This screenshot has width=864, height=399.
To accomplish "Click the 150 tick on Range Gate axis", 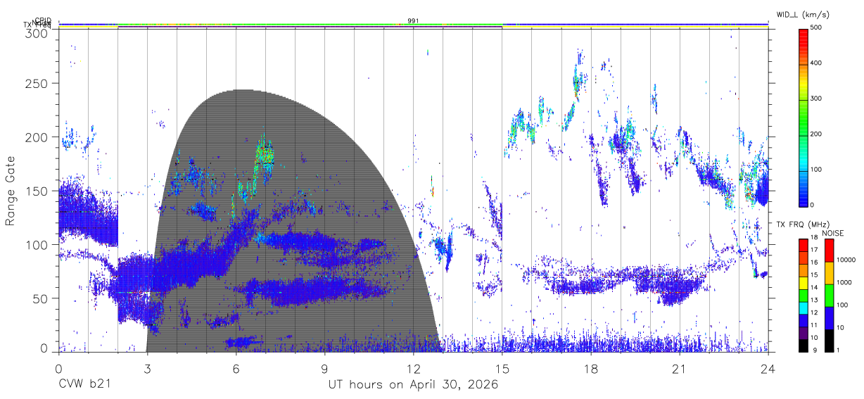I will pyautogui.click(x=38, y=191).
